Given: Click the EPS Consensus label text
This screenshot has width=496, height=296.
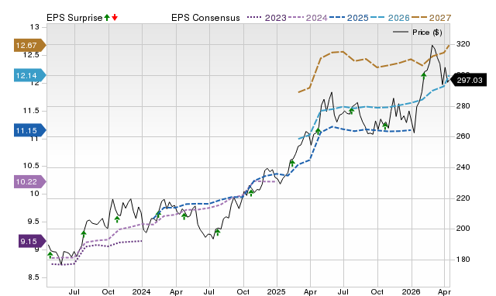Looking at the screenshot, I should pos(205,18).
